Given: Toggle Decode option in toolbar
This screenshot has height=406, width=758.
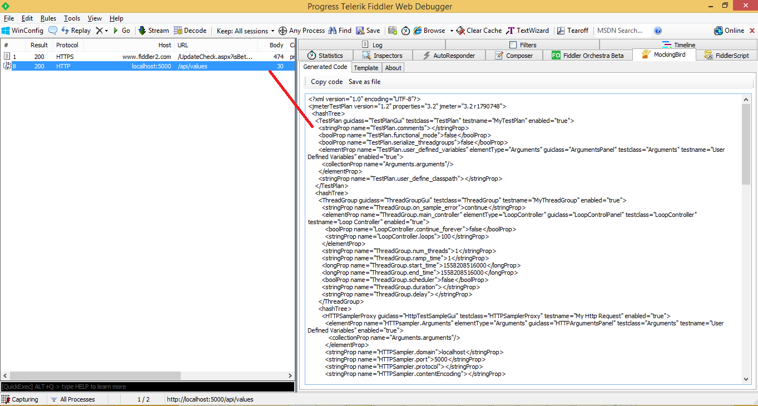Looking at the screenshot, I should pyautogui.click(x=190, y=31).
